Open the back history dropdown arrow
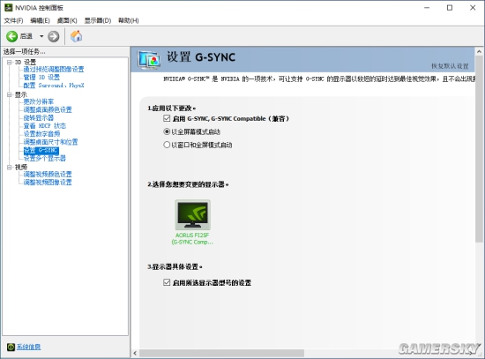Viewport: 485px width, 359px height. pyautogui.click(x=41, y=36)
